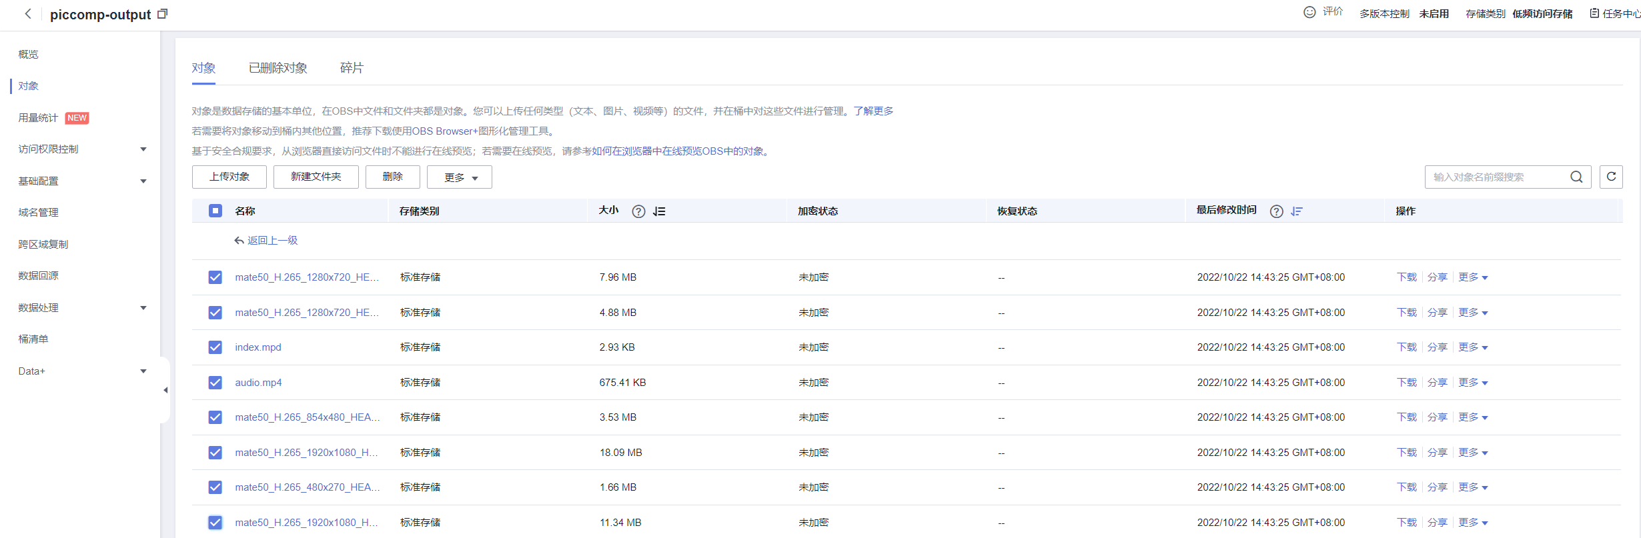Click the 删除 button
Screen dimensions: 1641x538
(x=393, y=177)
